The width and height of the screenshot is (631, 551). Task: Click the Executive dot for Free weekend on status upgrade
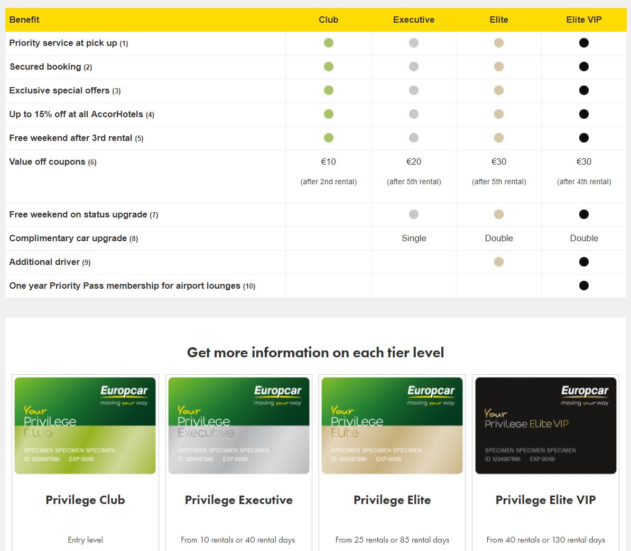coord(414,214)
